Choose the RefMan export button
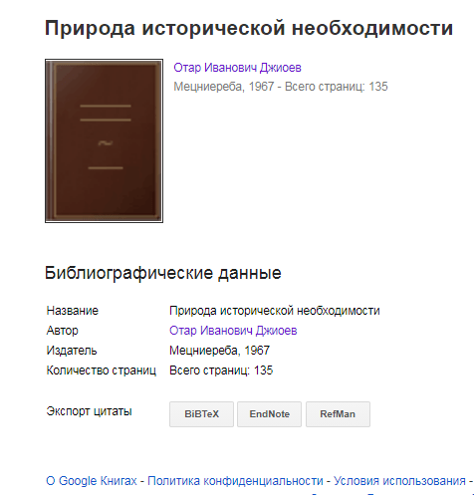 pyautogui.click(x=338, y=414)
